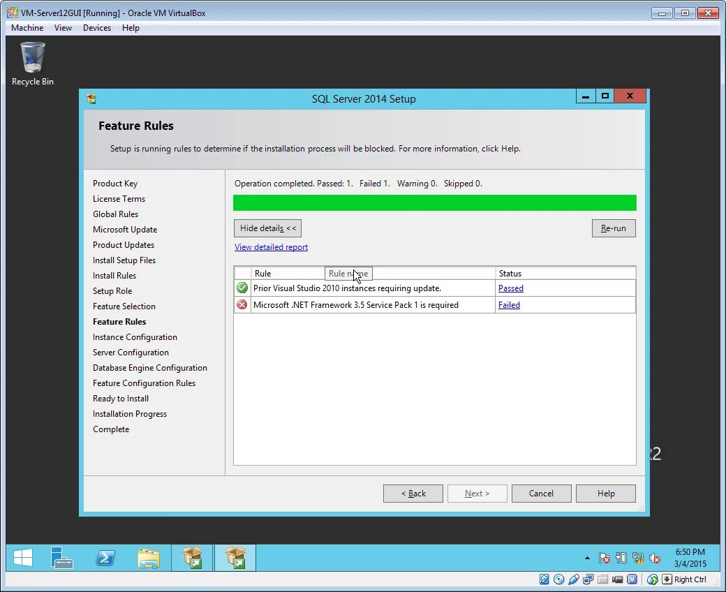Click Product Key step in sidebar
The height and width of the screenshot is (592, 726).
[114, 184]
